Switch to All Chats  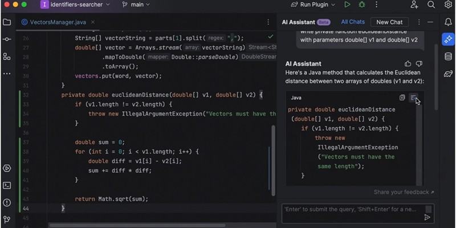tap(353, 22)
